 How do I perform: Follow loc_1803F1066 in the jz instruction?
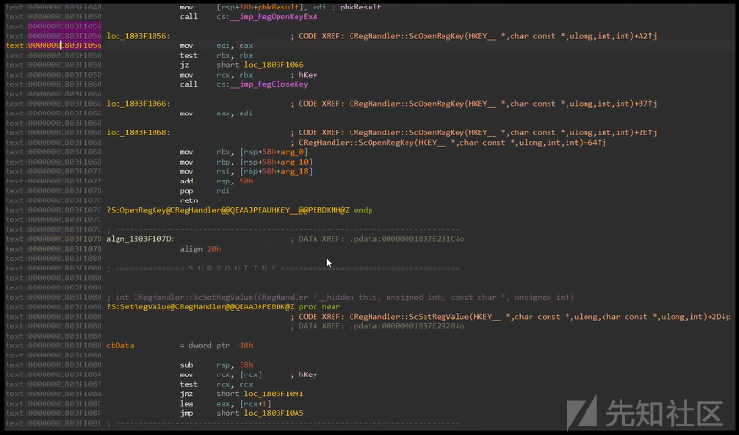[x=274, y=65]
